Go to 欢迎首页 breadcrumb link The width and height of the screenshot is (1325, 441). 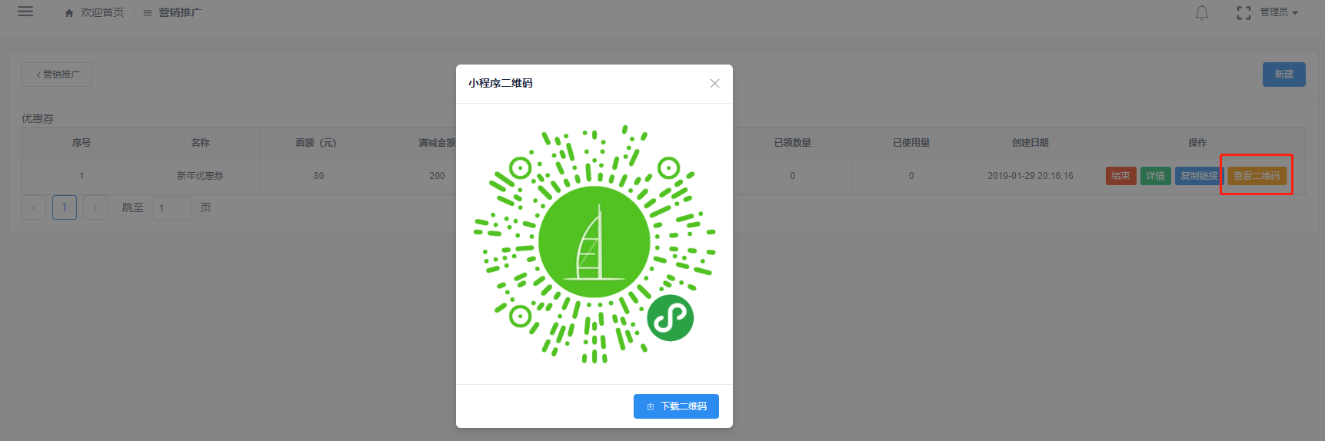(95, 13)
